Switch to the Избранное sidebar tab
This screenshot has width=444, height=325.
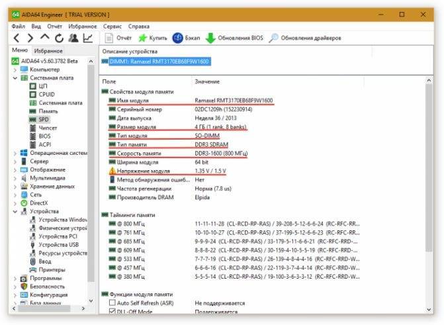tap(48, 51)
